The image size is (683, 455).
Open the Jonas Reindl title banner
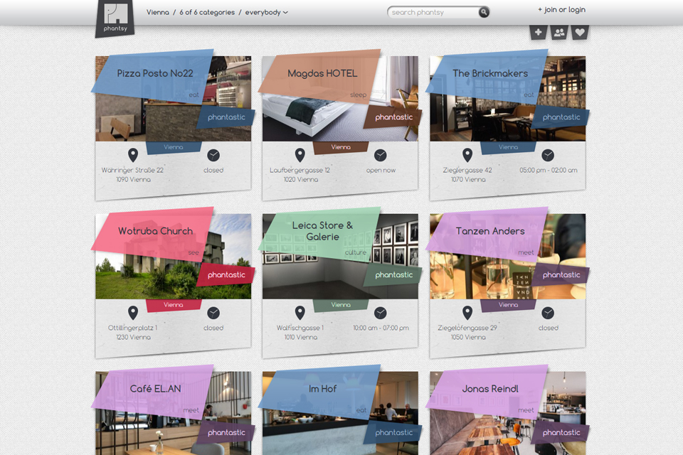point(487,392)
